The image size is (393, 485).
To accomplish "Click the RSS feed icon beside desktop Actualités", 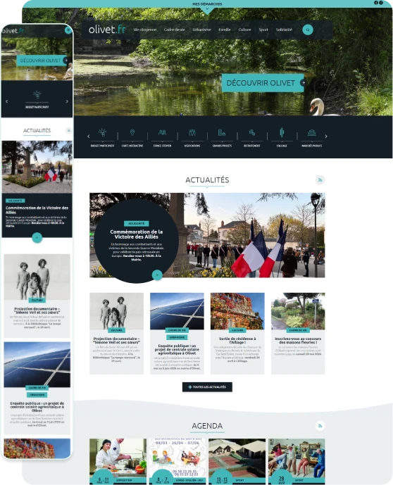I will (320, 179).
